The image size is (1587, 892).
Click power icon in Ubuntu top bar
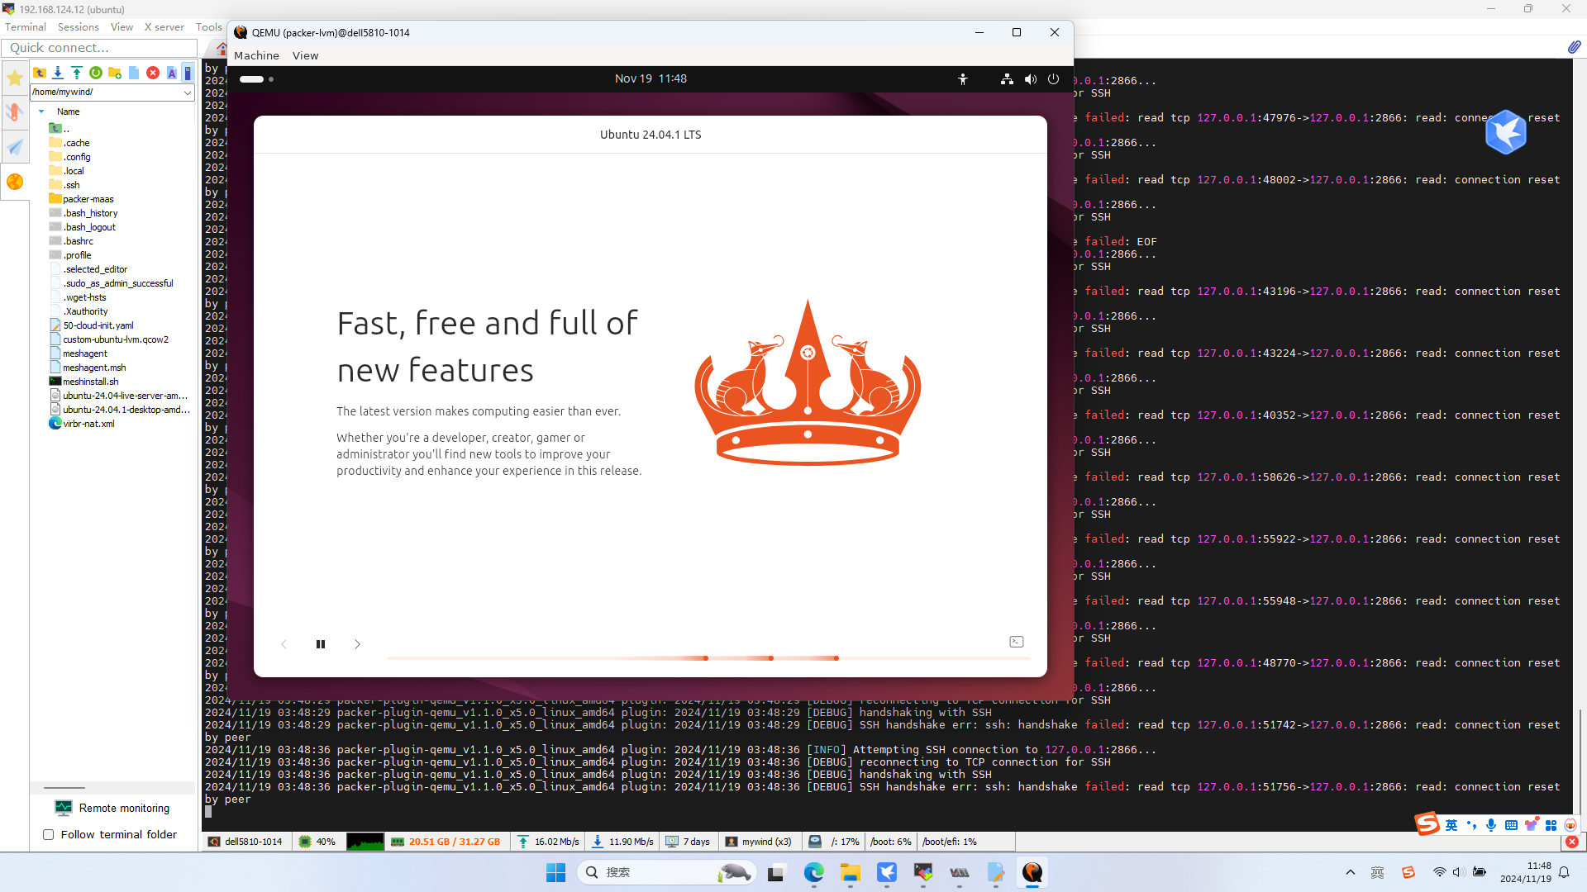1053,79
